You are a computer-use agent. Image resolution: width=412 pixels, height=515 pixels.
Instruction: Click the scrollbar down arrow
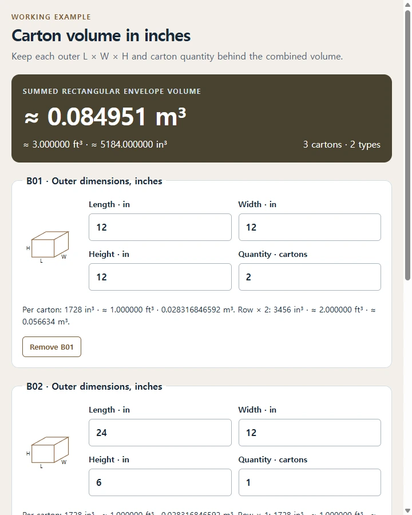pyautogui.click(x=408, y=511)
